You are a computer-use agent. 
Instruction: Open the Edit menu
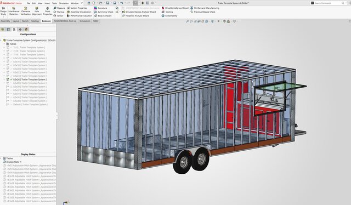tap(34, 3)
